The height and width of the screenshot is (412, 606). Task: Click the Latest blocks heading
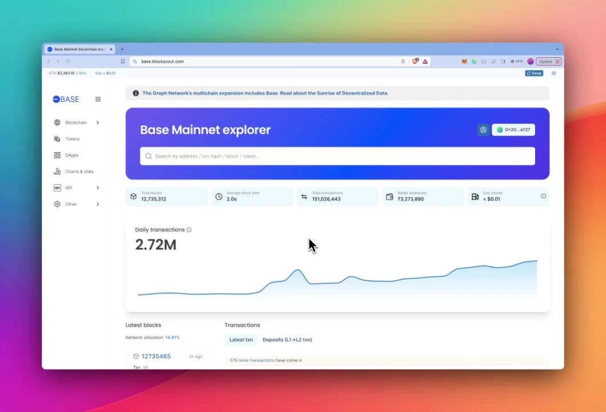pyautogui.click(x=143, y=326)
